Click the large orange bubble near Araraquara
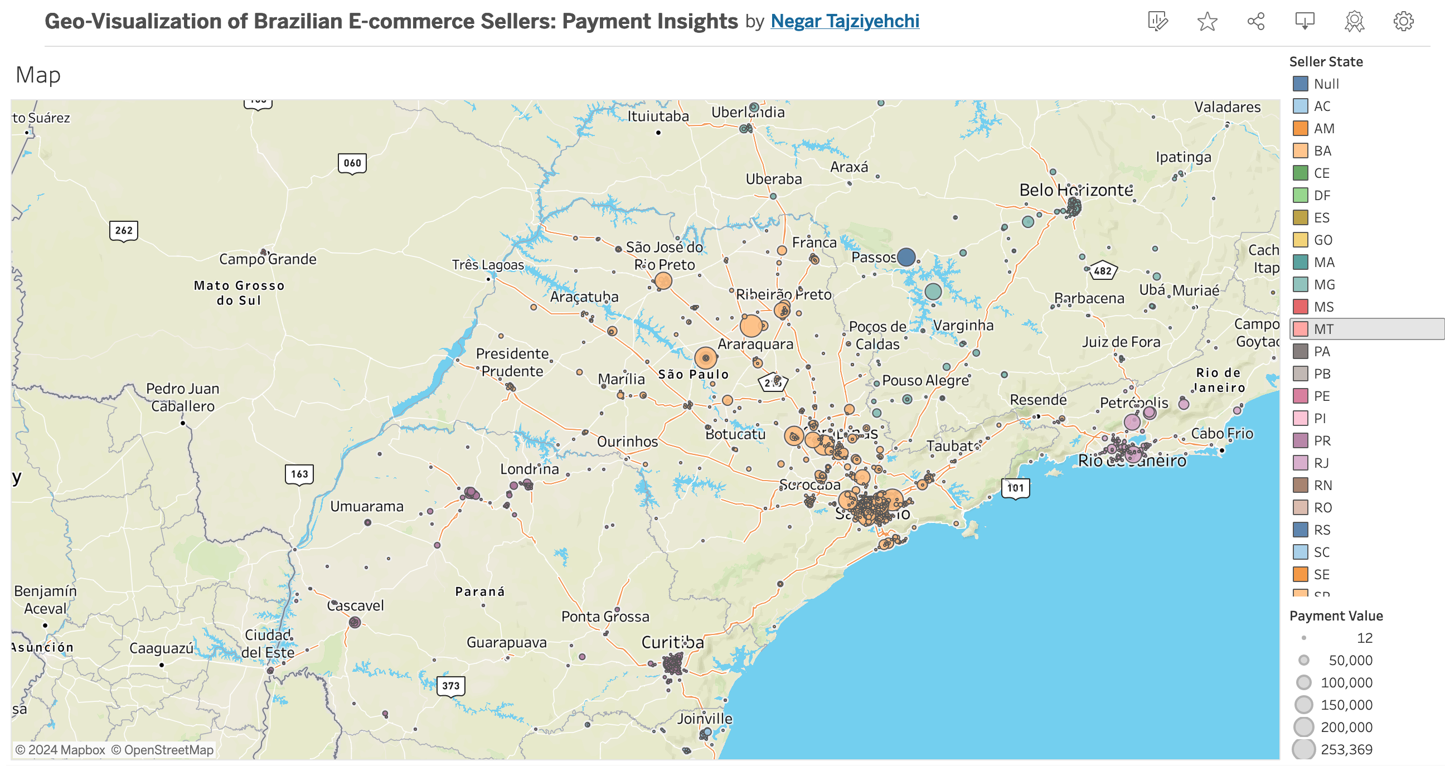This screenshot has height=766, width=1445. pos(750,326)
